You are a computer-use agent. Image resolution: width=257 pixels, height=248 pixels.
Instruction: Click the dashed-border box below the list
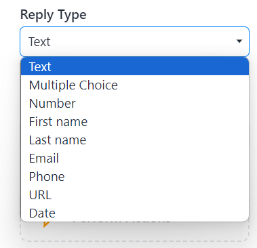click(x=135, y=232)
